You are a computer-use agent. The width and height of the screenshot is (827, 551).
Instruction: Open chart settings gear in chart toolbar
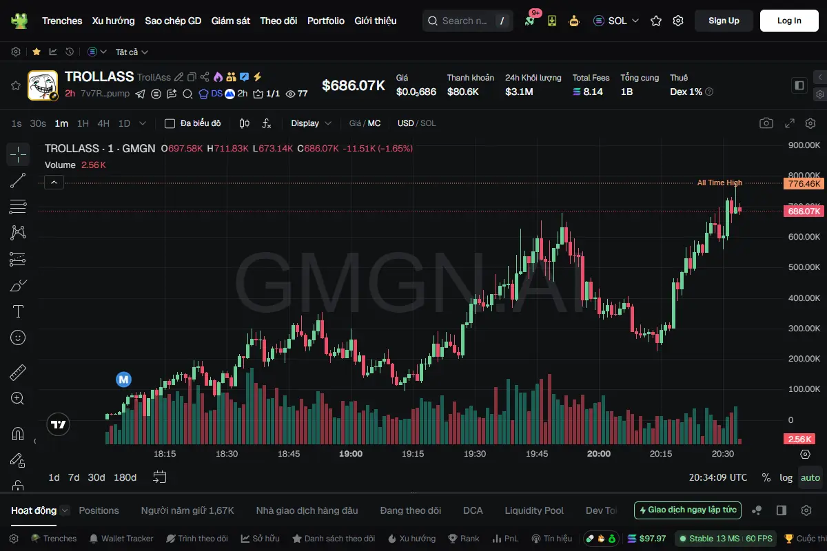(x=810, y=123)
